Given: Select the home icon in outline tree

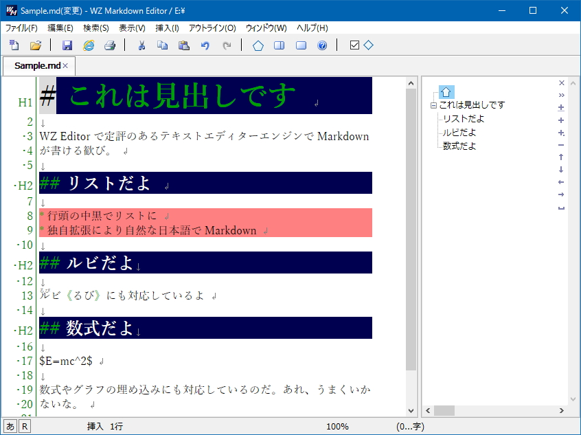Looking at the screenshot, I should point(446,91).
